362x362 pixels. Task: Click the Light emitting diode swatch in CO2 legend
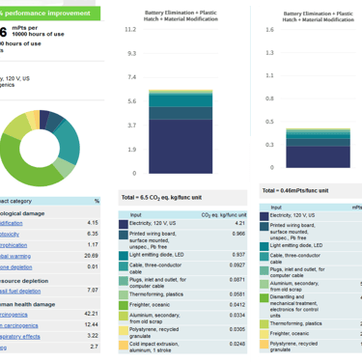point(124,256)
